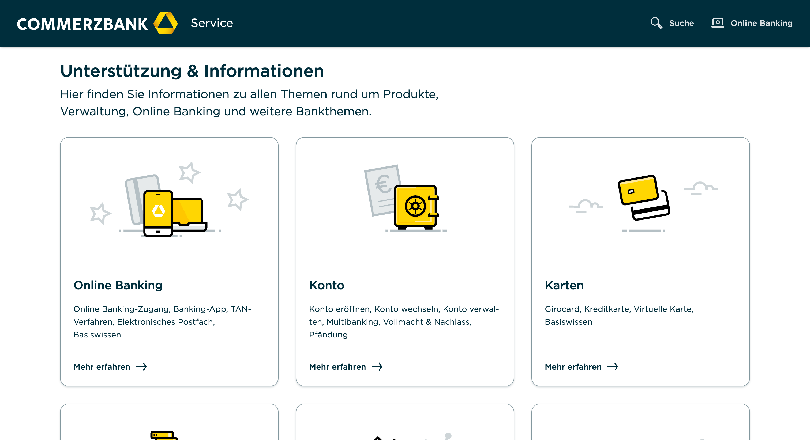Click the Commerzbank yellow logo emblem

point(165,23)
